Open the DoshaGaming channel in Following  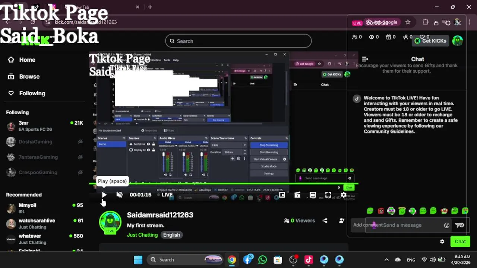(45, 141)
